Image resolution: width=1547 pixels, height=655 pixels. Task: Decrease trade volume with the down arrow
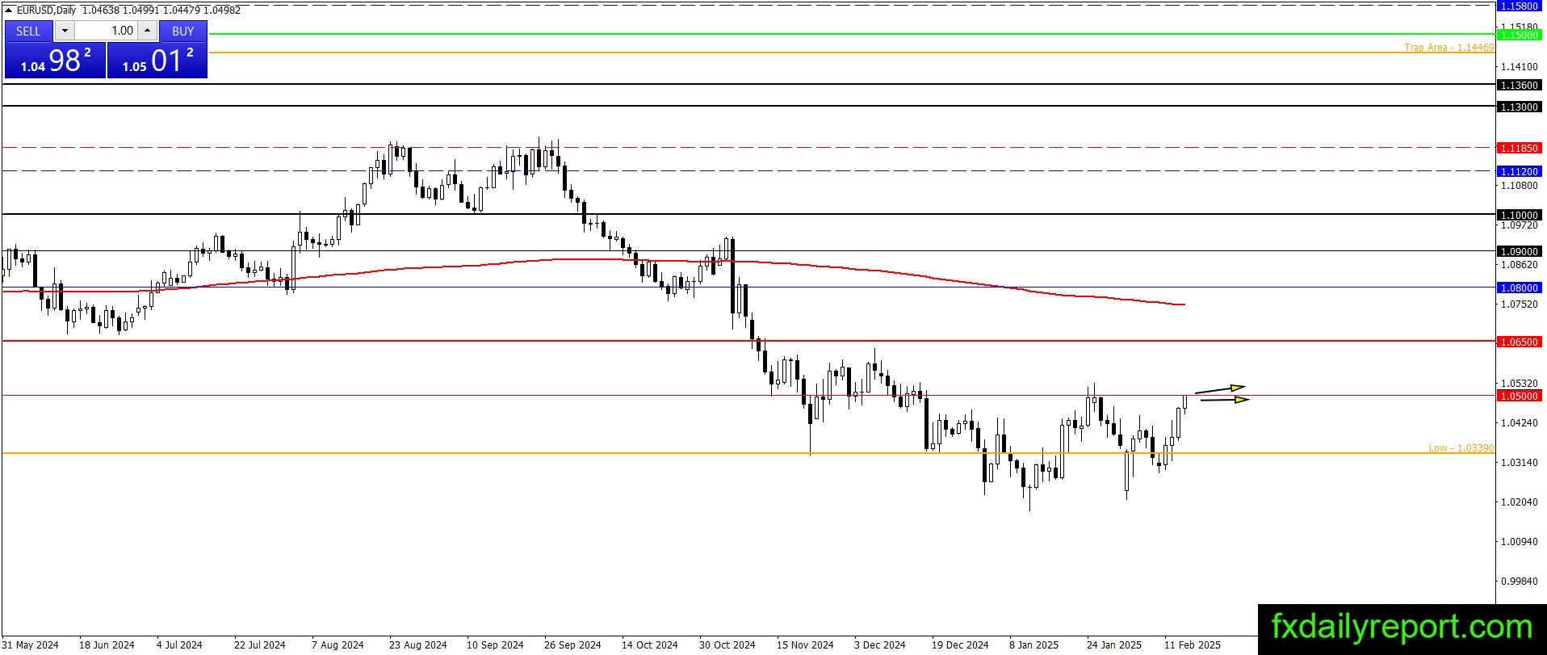pos(65,31)
